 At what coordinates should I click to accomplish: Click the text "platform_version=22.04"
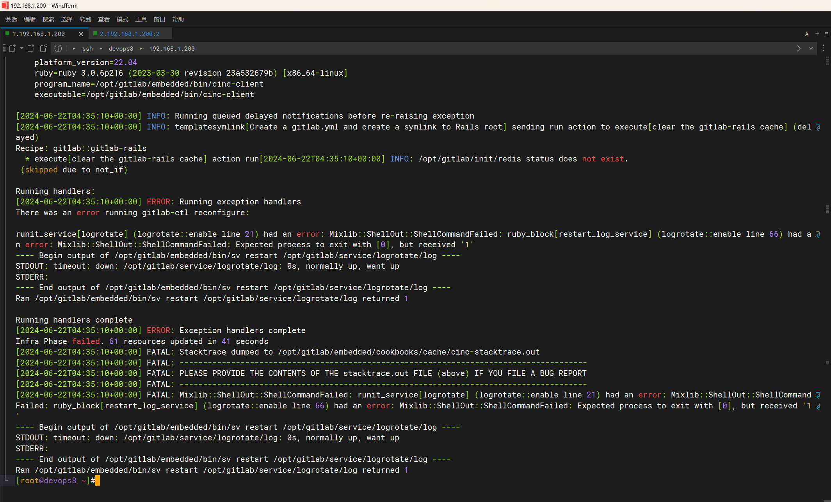pos(86,62)
